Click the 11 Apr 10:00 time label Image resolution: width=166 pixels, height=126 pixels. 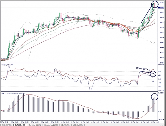point(85,122)
